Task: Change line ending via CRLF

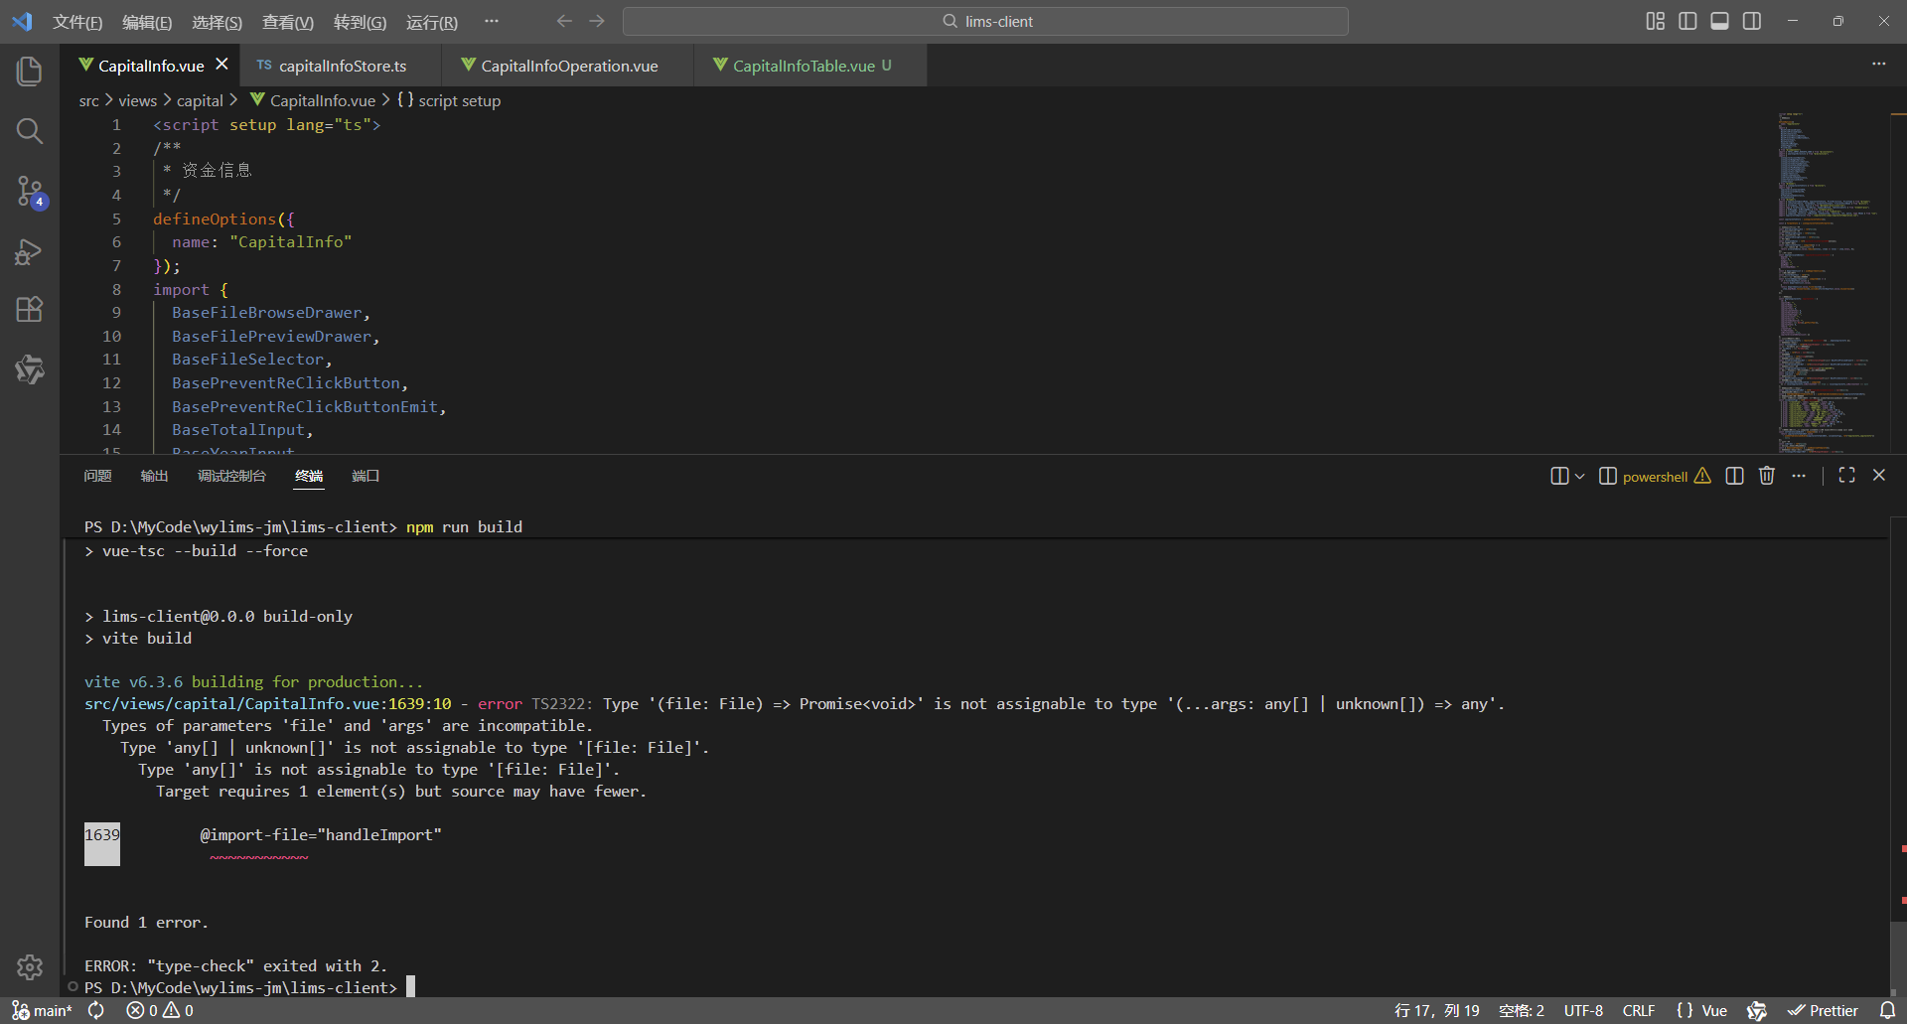Action: (1639, 1010)
